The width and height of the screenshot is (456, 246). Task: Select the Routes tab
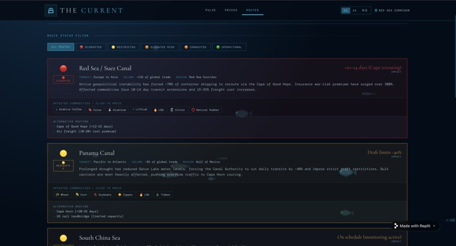coord(252,10)
